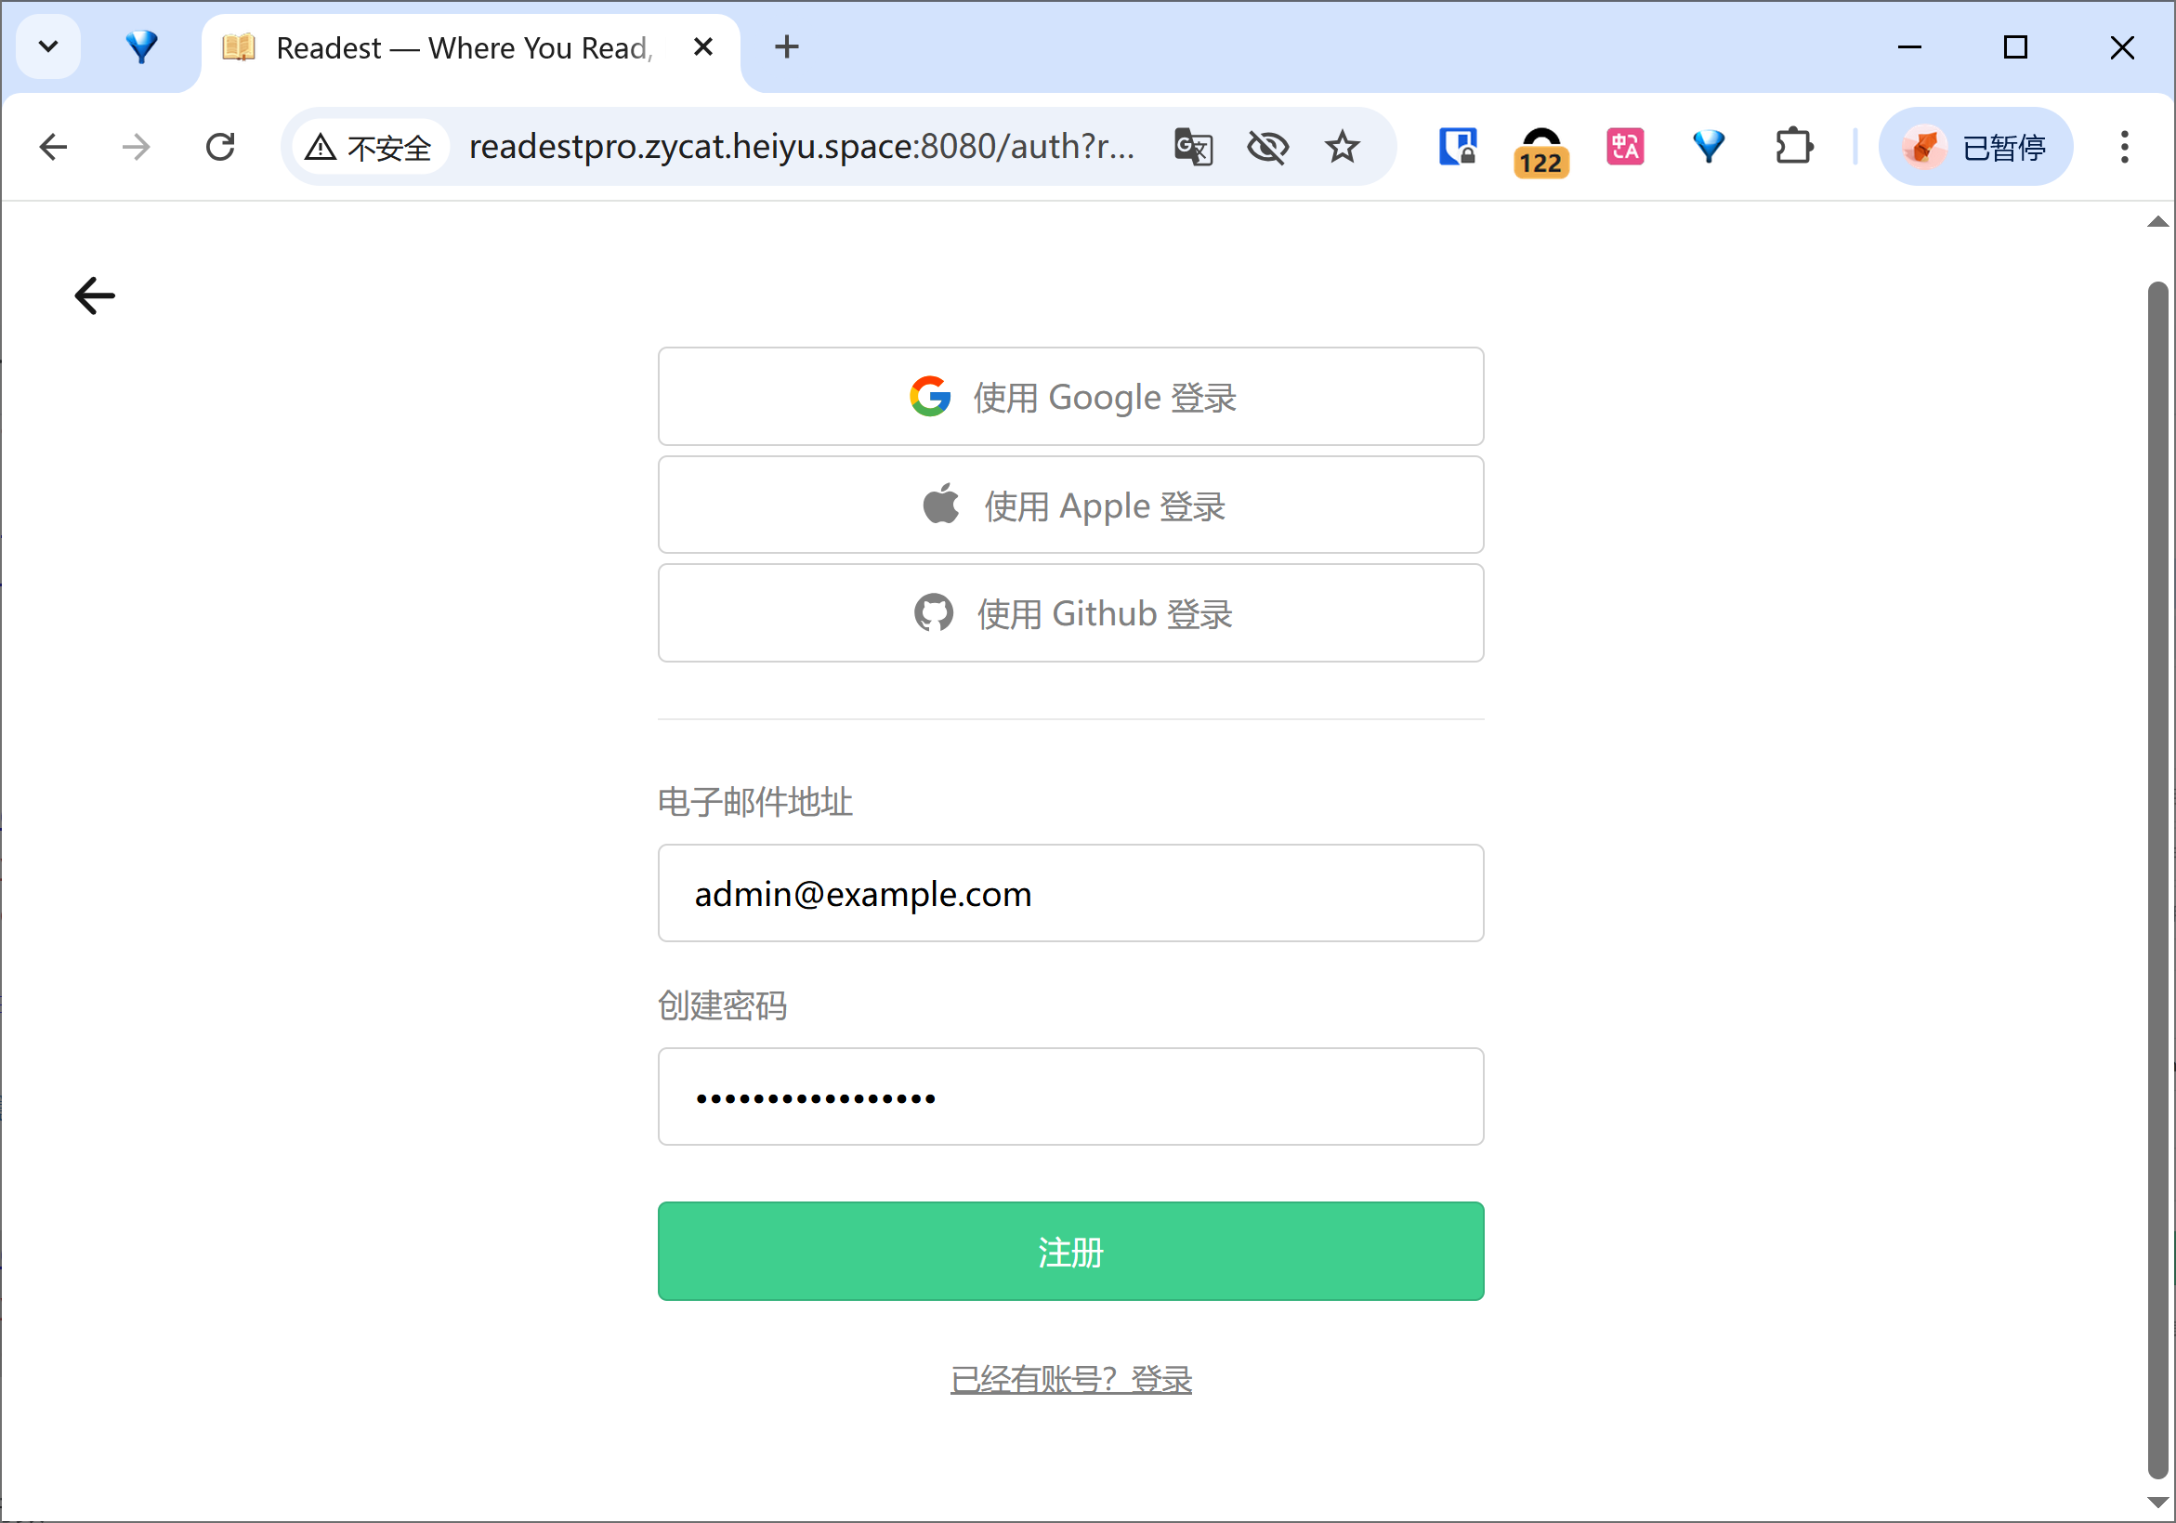Minimize the browser window
Image resolution: width=2176 pixels, height=1523 pixels.
click(x=1909, y=46)
